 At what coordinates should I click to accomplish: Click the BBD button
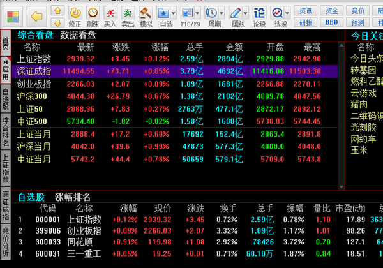click(x=331, y=22)
